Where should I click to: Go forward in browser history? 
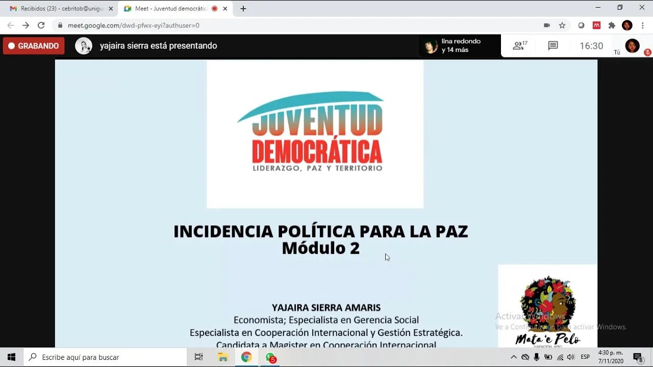tap(26, 25)
